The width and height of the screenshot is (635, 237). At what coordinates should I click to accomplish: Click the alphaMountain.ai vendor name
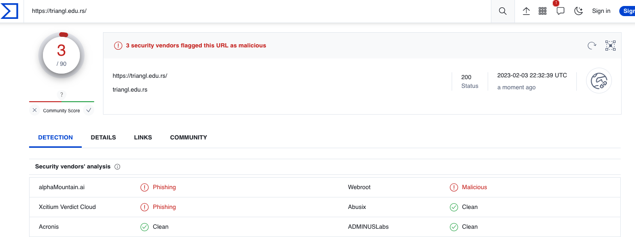62,187
